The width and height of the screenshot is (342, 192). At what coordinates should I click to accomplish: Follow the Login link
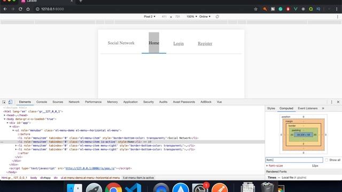point(178,44)
